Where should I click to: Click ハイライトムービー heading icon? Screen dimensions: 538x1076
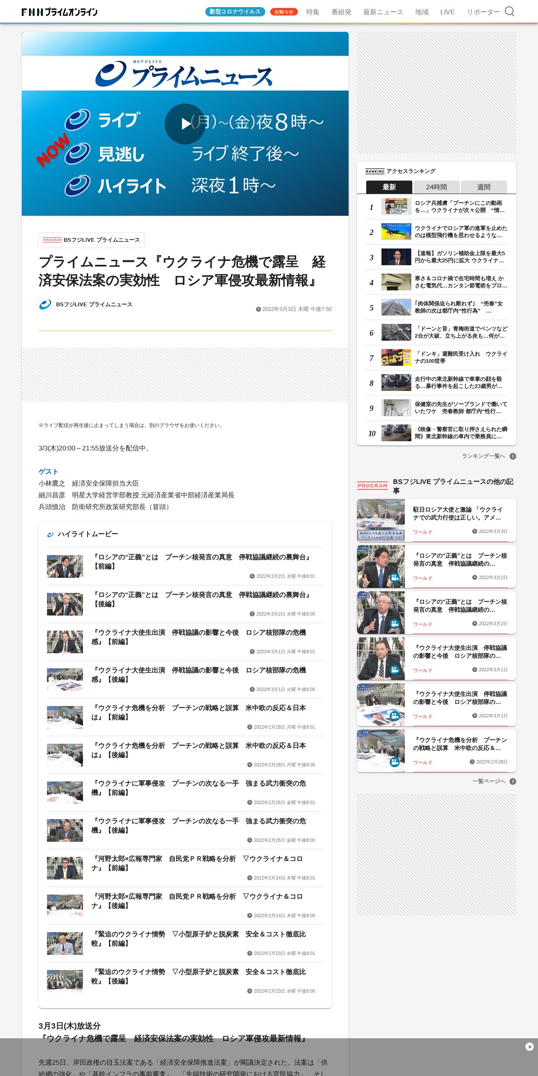click(50, 534)
